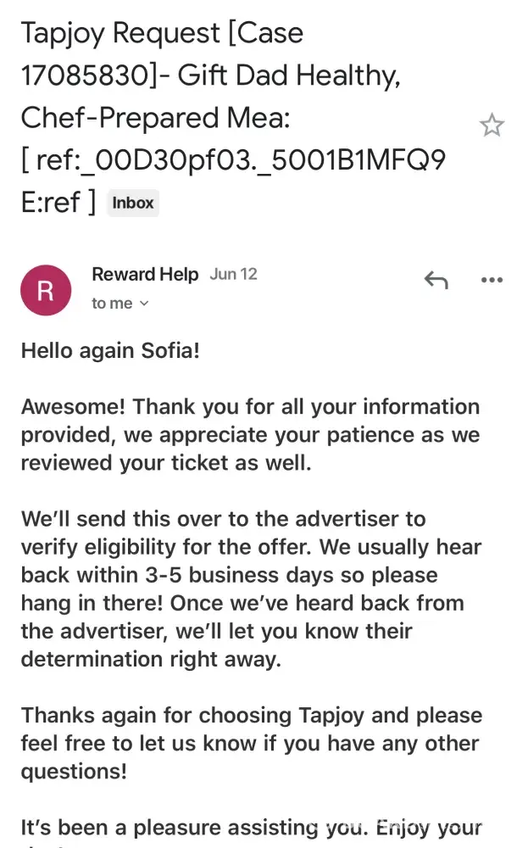This screenshot has width=528, height=848.
Task: Tap the reply arrow icon
Action: [436, 281]
